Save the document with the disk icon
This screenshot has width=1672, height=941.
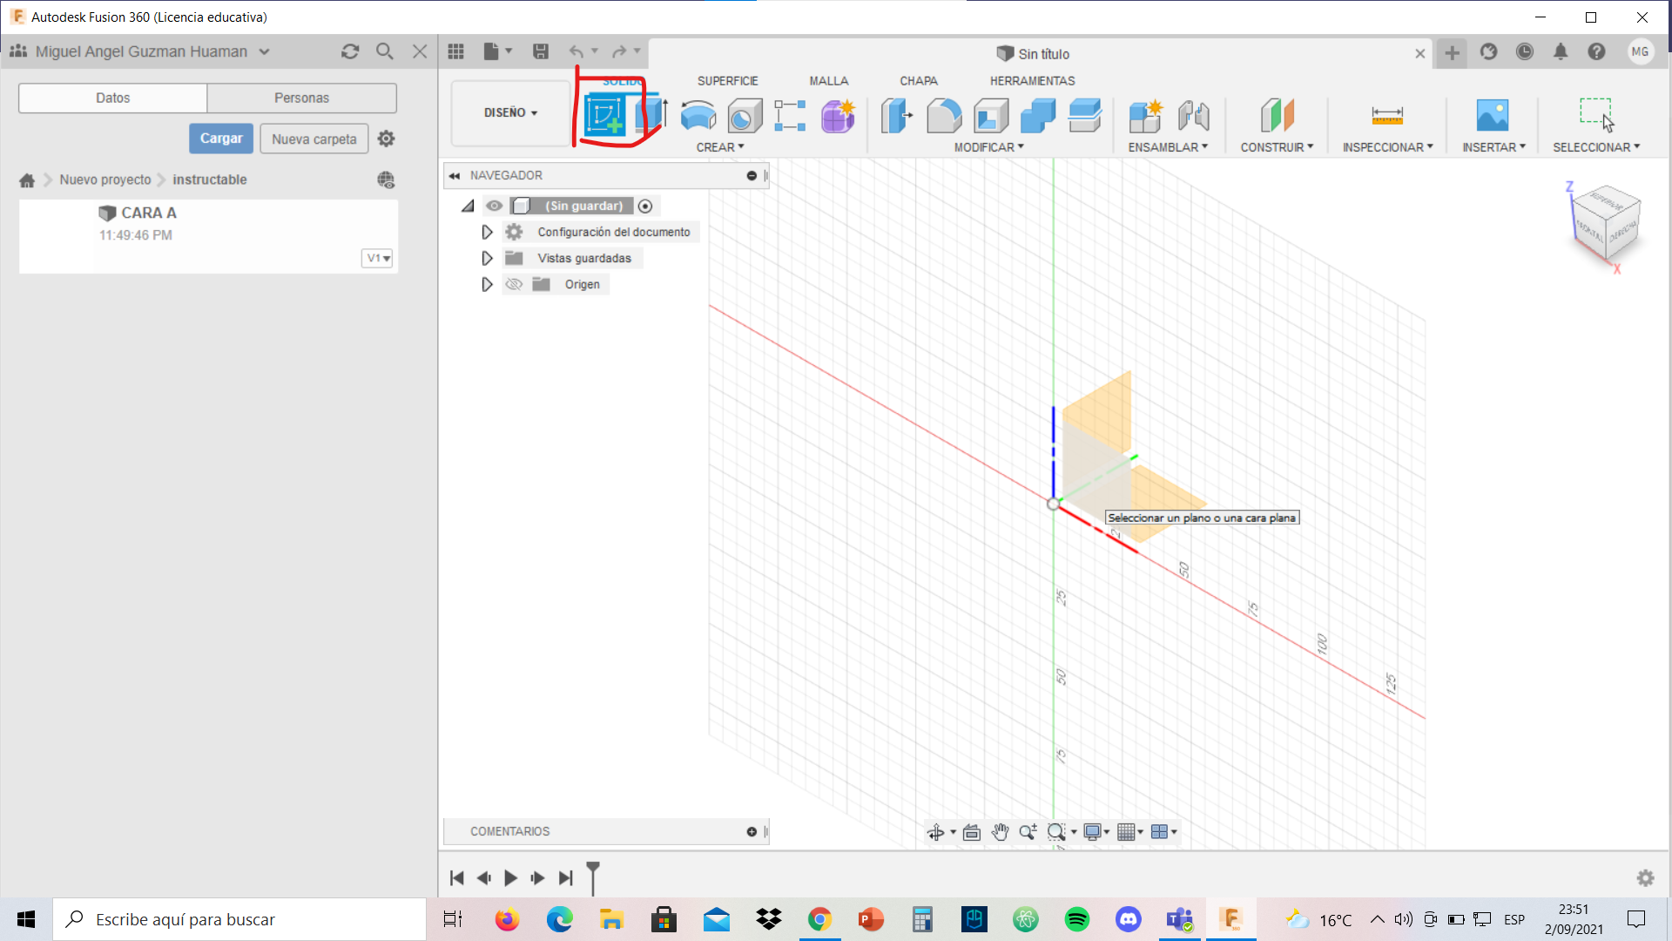[541, 51]
